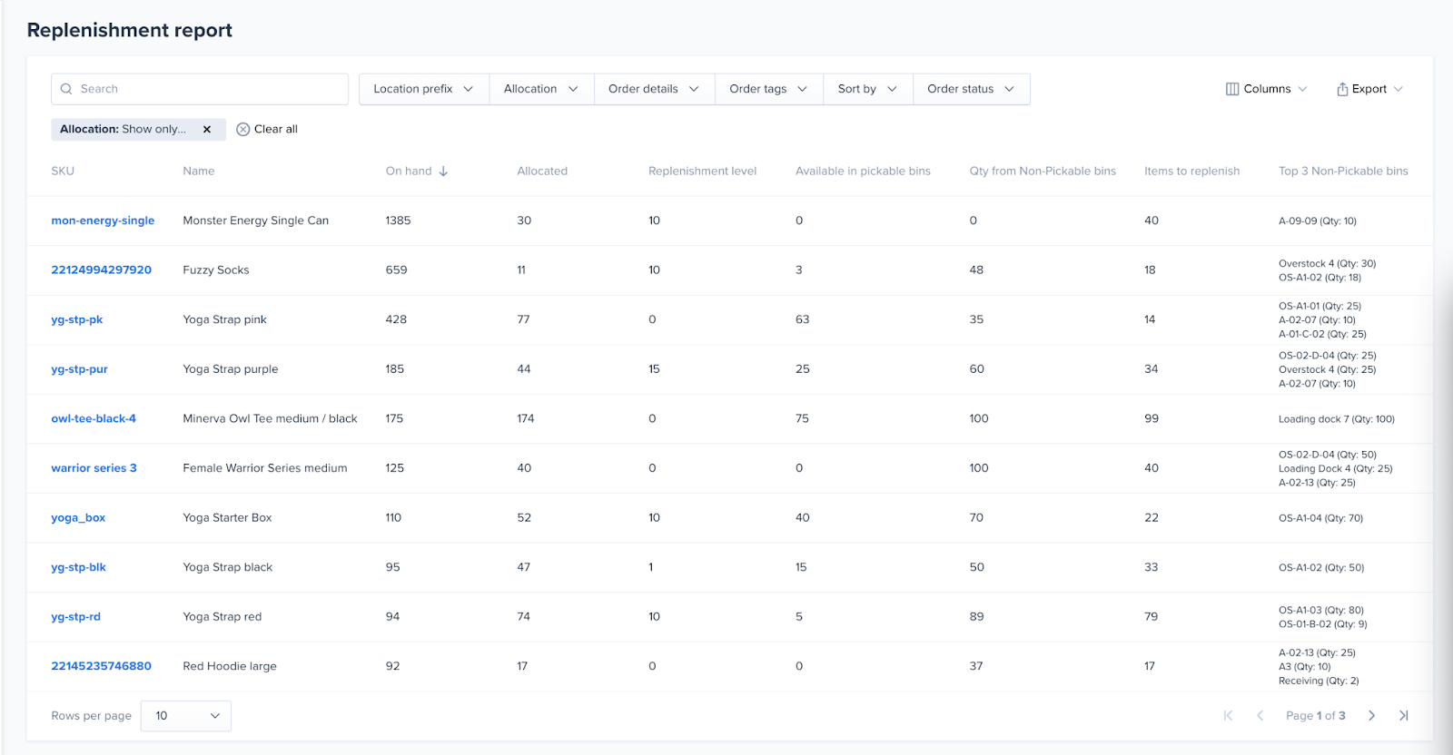This screenshot has height=755, width=1453.
Task: Open the warrior series 3 SKU
Action: point(94,468)
